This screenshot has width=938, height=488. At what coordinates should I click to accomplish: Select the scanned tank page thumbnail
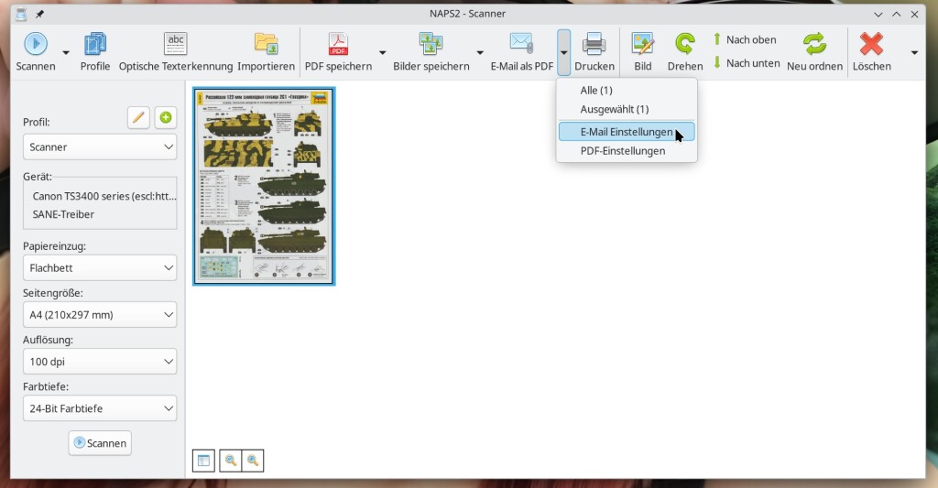tap(264, 186)
